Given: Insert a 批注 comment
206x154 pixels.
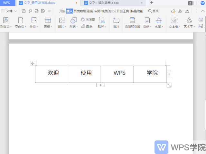Looking at the screenshot, I should [x=116, y=23].
